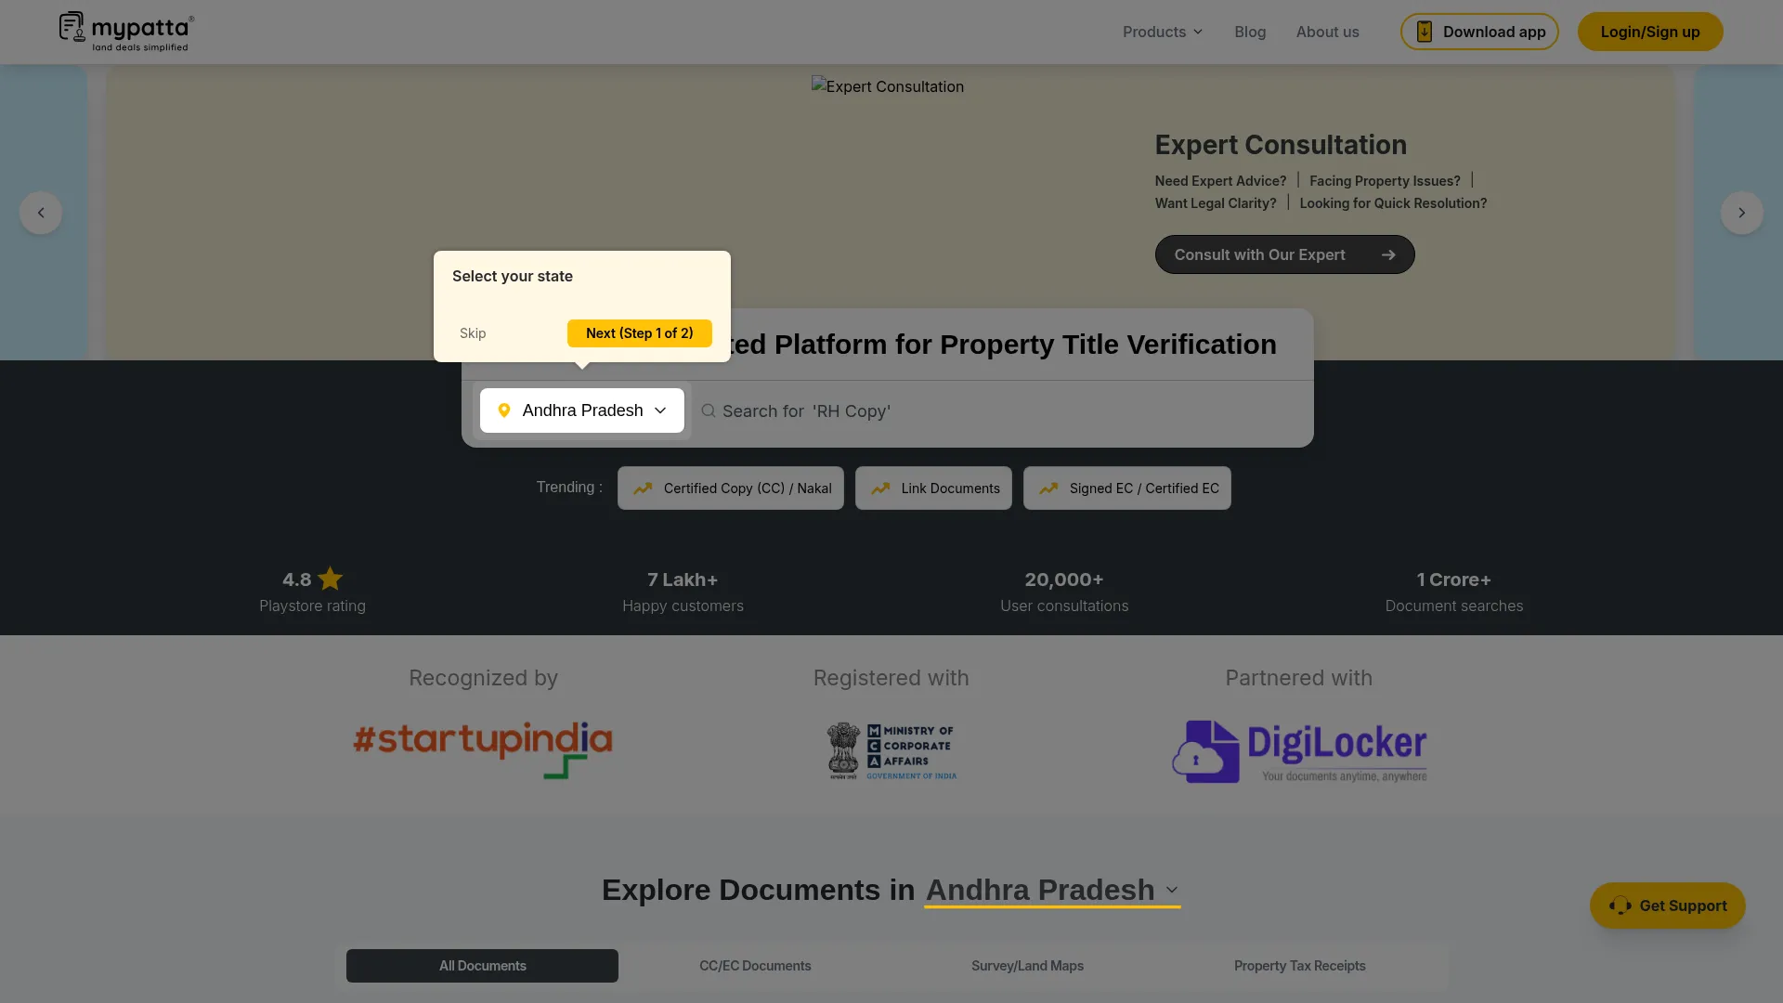
Task: Click the search magnifier icon
Action: (x=709, y=410)
